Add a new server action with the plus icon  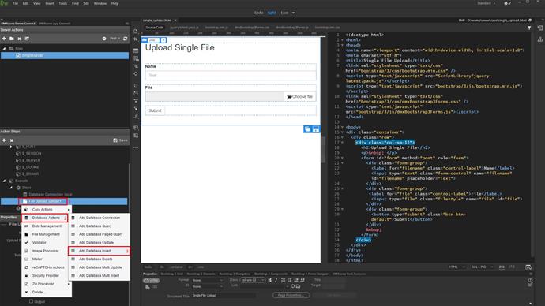[x=4, y=39]
